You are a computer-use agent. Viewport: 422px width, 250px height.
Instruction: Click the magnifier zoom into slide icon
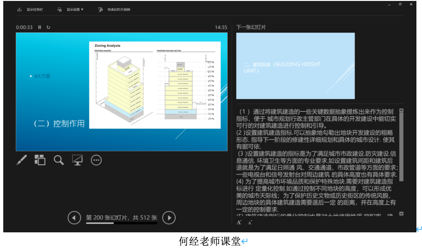59,160
